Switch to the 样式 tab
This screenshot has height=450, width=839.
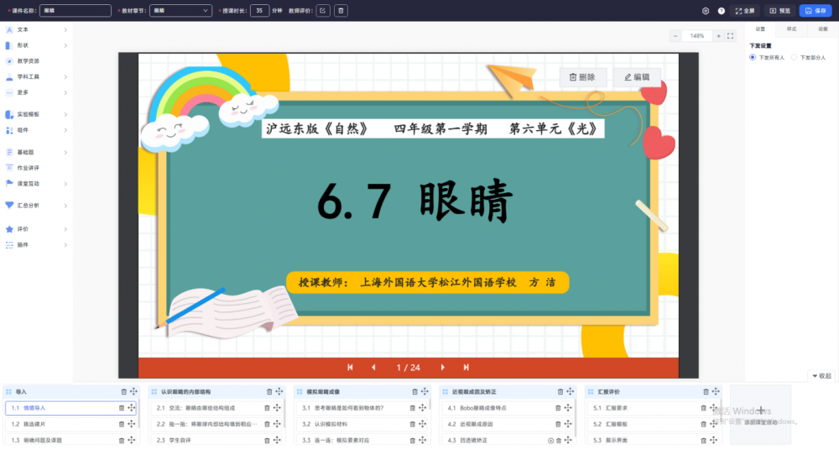[x=791, y=29]
